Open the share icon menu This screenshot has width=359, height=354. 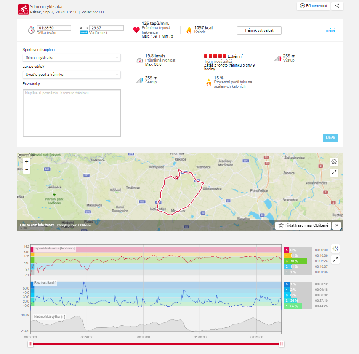tap(337, 6)
